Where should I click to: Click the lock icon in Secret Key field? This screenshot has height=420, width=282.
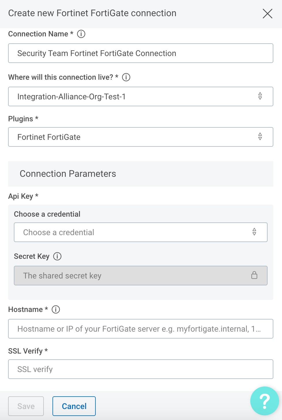click(x=254, y=275)
